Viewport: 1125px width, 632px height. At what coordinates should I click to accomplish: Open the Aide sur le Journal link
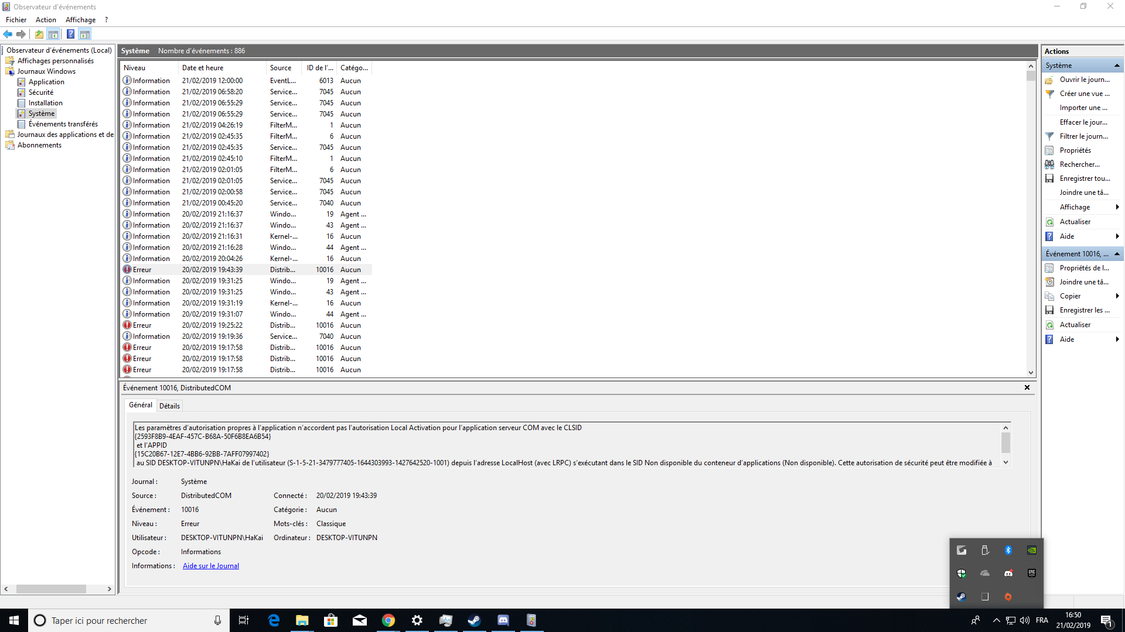tap(211, 566)
